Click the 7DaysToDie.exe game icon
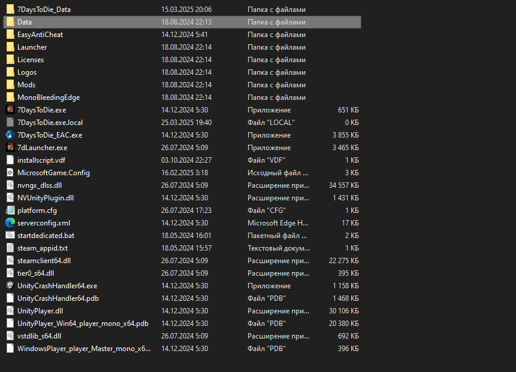The height and width of the screenshot is (372, 516). (10, 110)
